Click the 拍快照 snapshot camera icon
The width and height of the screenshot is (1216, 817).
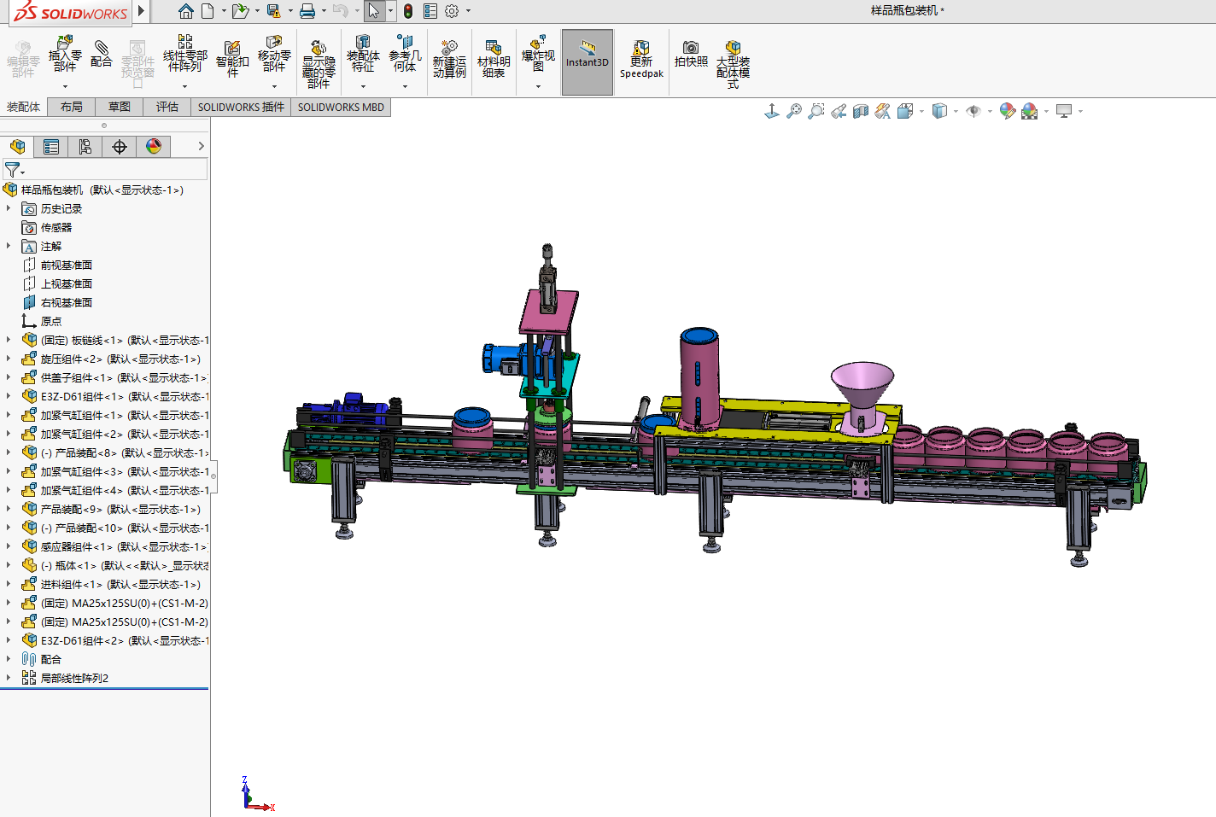tap(691, 54)
